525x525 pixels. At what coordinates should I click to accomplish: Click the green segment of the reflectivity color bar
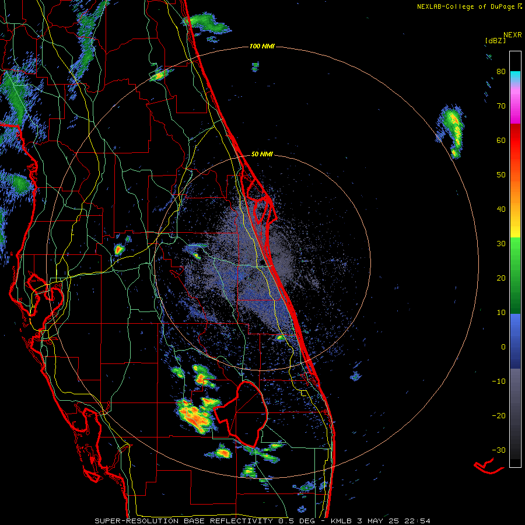coord(515,275)
